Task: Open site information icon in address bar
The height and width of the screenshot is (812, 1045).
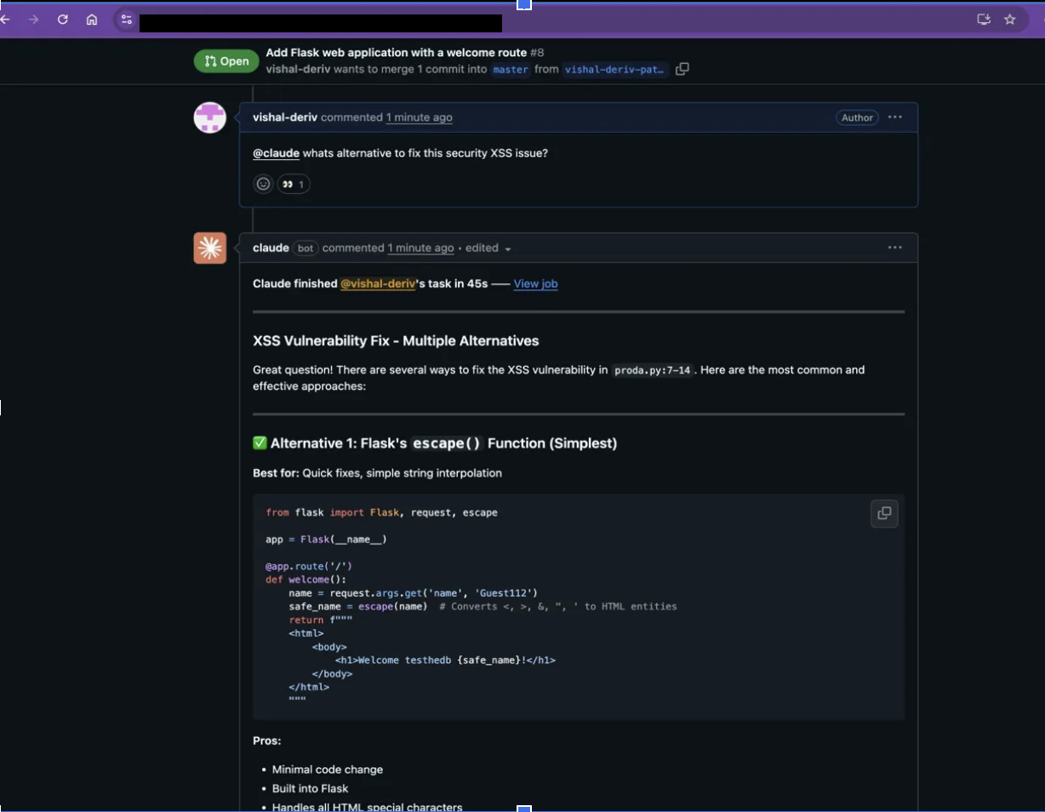Action: click(127, 20)
